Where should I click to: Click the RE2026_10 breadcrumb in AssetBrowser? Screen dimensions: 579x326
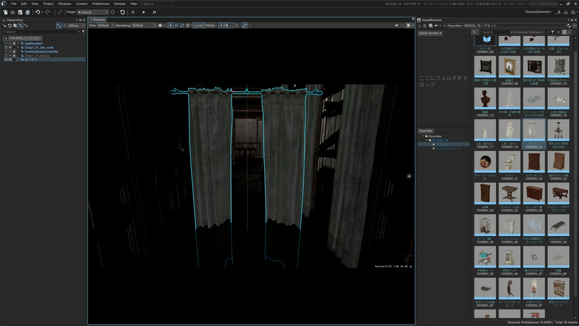(x=472, y=26)
